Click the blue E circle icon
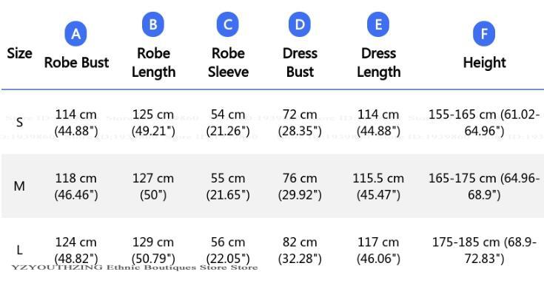The height and width of the screenshot is (283, 544). point(378,24)
